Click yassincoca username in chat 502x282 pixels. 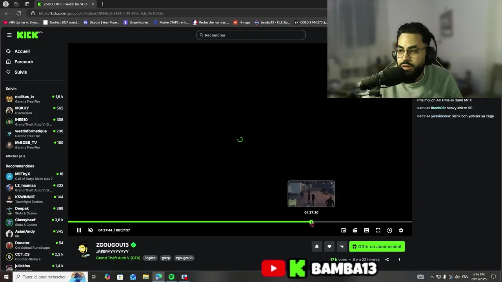click(440, 116)
